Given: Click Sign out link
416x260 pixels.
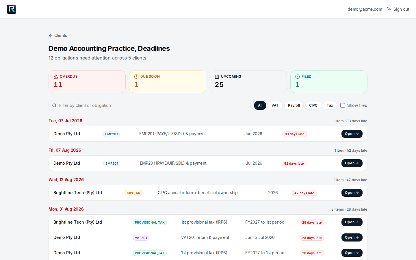Looking at the screenshot, I should 398,9.
